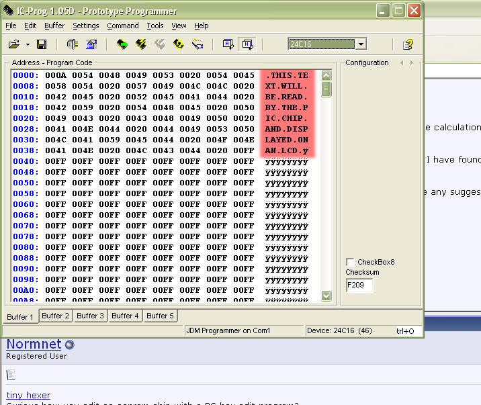Viewport: 481px width, 405px height.
Task: Click the program code scrollbar down arrow
Action: click(326, 296)
